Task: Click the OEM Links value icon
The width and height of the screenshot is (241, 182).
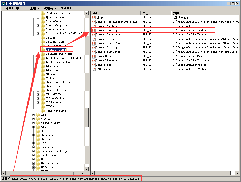Action: click(x=93, y=69)
